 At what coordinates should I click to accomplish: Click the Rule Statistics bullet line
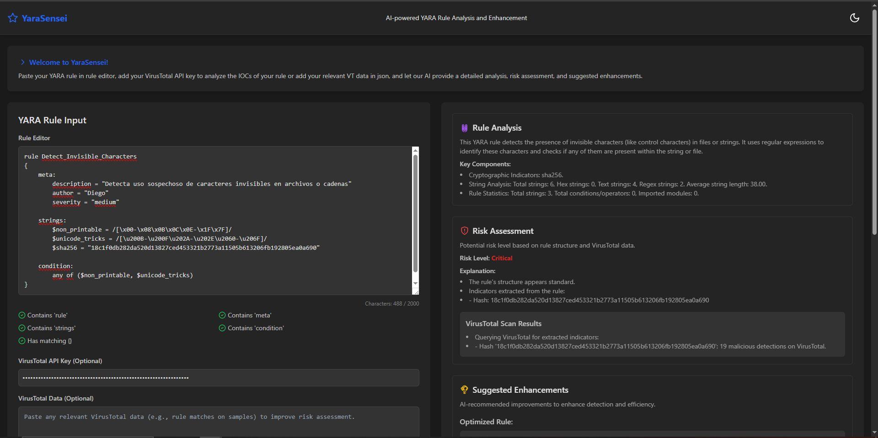584,193
